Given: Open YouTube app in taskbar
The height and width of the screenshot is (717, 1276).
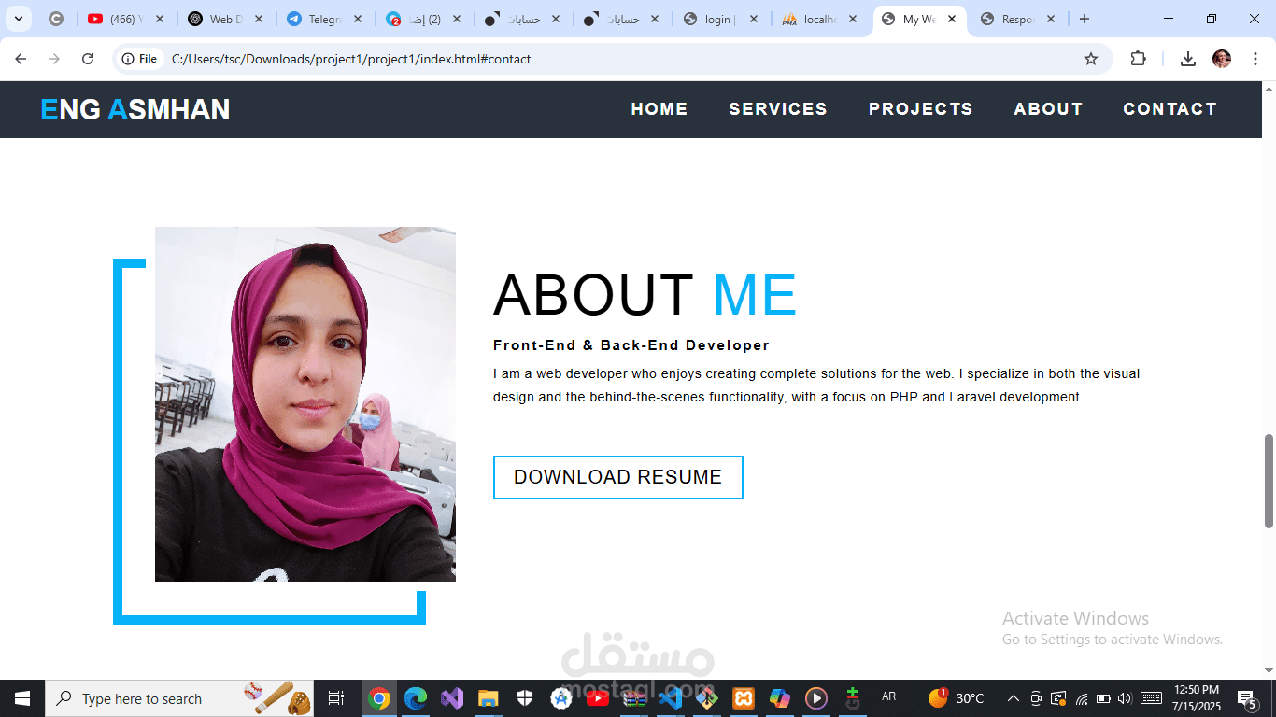Looking at the screenshot, I should pos(598,698).
